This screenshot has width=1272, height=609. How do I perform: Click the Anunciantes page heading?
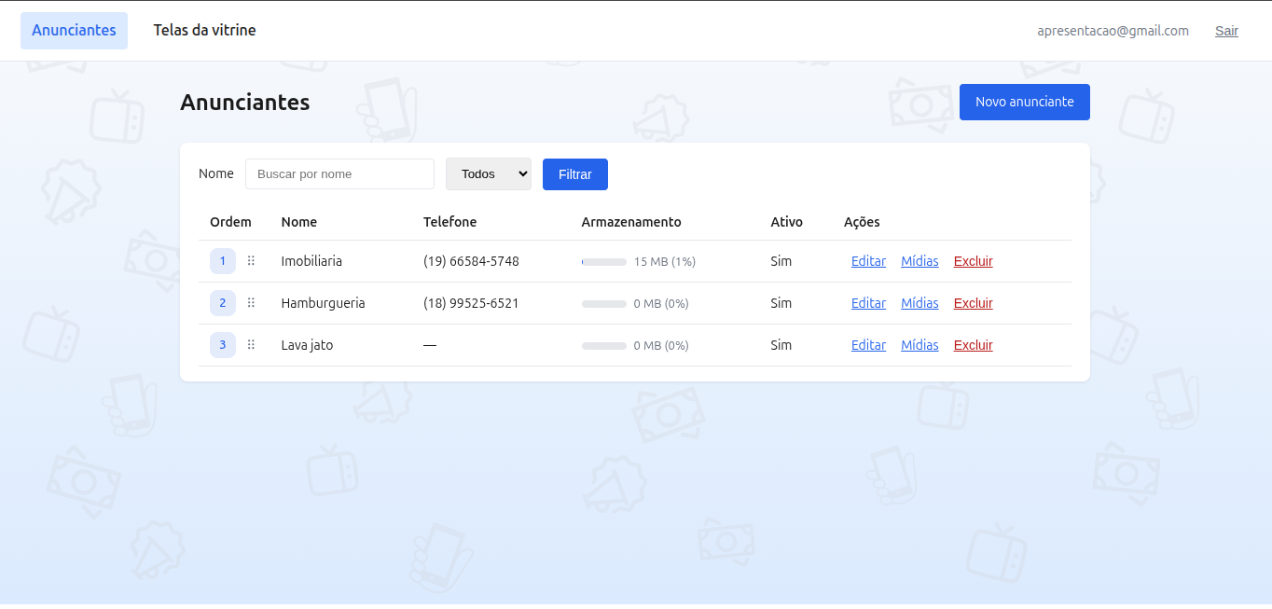245,103
